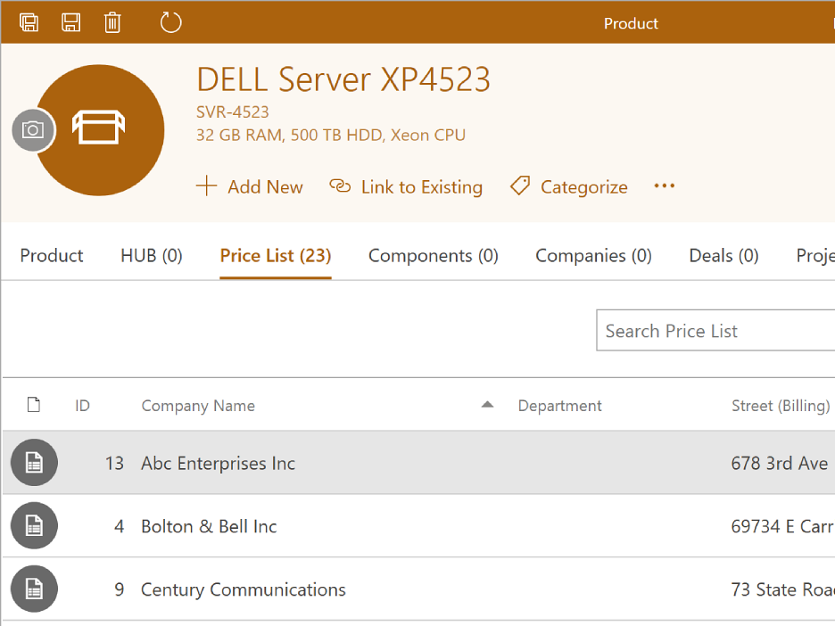835x626 pixels.
Task: Open the Deals (0) tab
Action: click(x=723, y=256)
